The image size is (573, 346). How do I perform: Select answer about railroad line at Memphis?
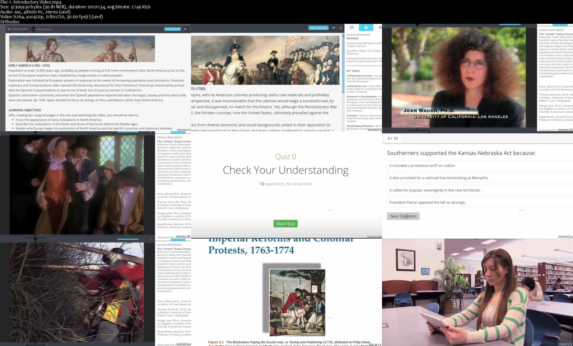coord(480,178)
